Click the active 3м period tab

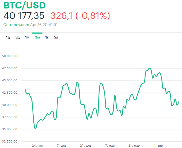click(x=37, y=37)
